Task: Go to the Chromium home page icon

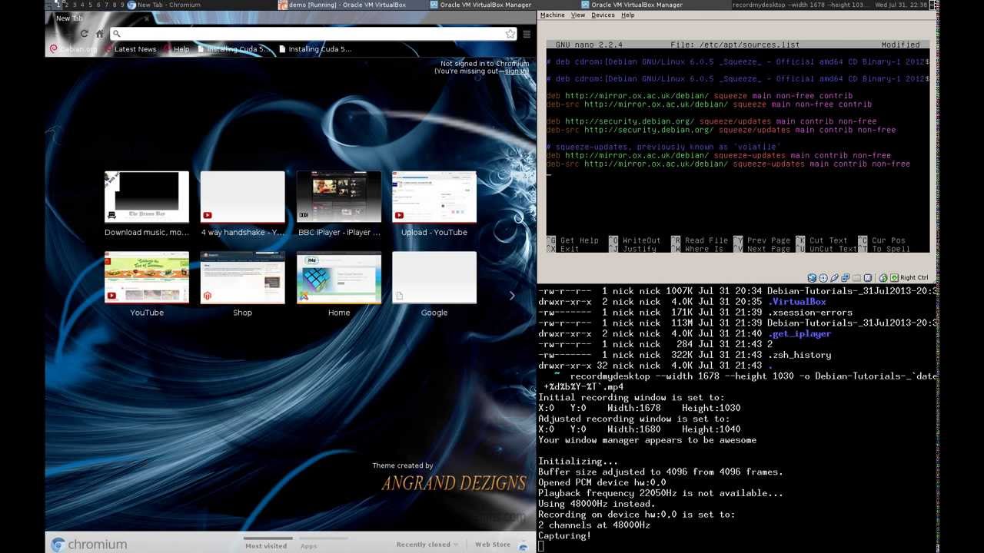Action: click(100, 34)
